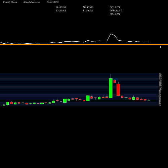Click the tallest green candlestick
Viewport: 168px width, 168px height.
coord(111,88)
